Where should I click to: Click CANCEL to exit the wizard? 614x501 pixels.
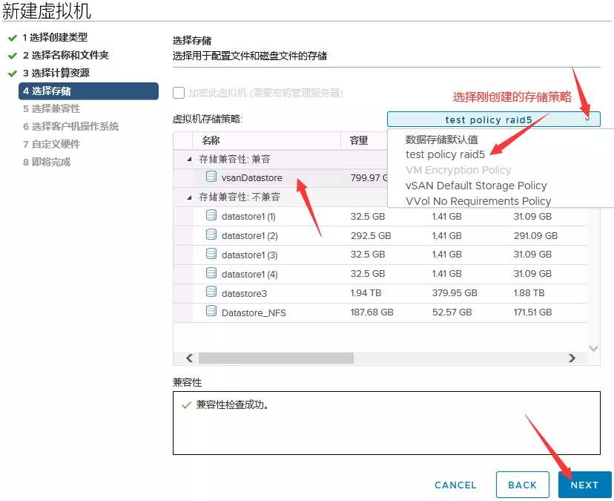pos(455,485)
